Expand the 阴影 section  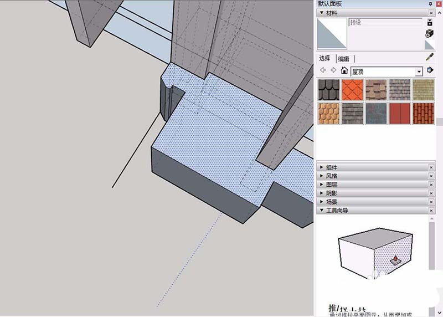pos(322,193)
